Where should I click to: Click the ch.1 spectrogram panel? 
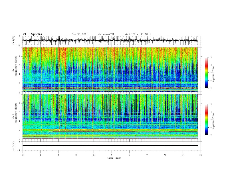(x=110, y=69)
